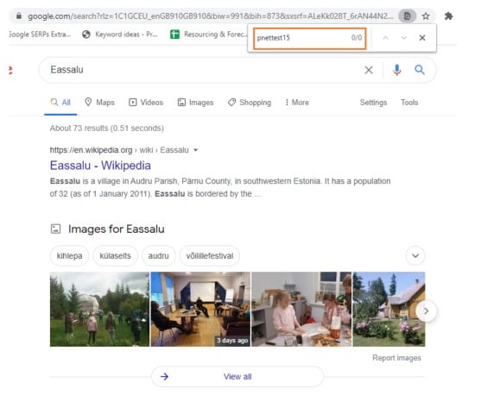
Task: Click the reader icon in the address bar
Action: pos(407,16)
